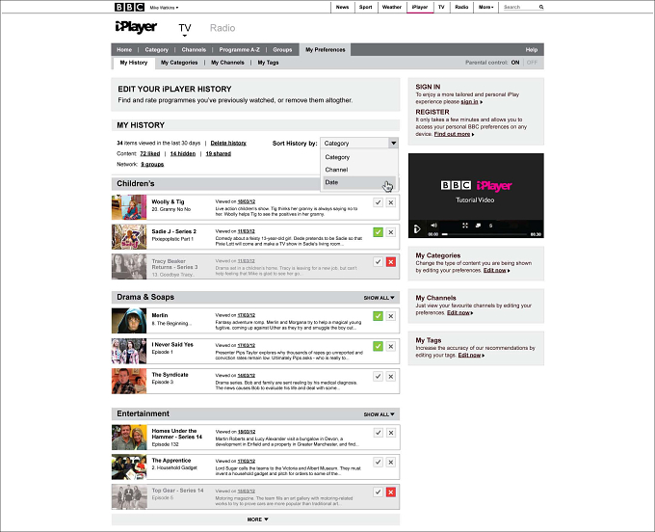
Task: Play the tutorial video
Action: 416,229
